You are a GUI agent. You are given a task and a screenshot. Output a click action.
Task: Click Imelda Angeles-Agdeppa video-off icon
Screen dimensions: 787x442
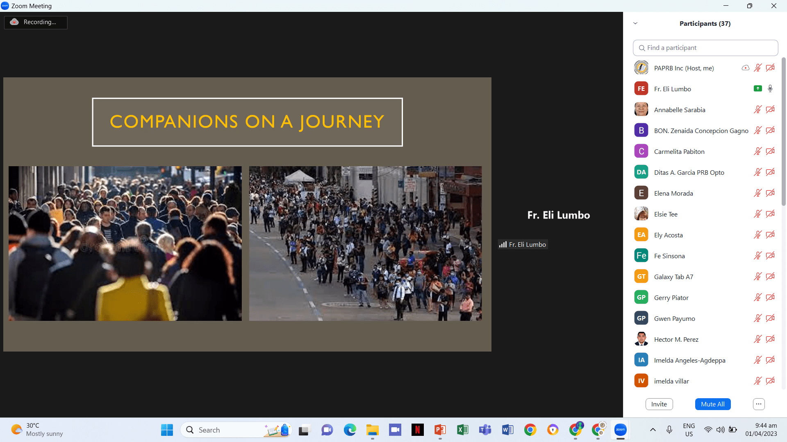pyautogui.click(x=770, y=360)
